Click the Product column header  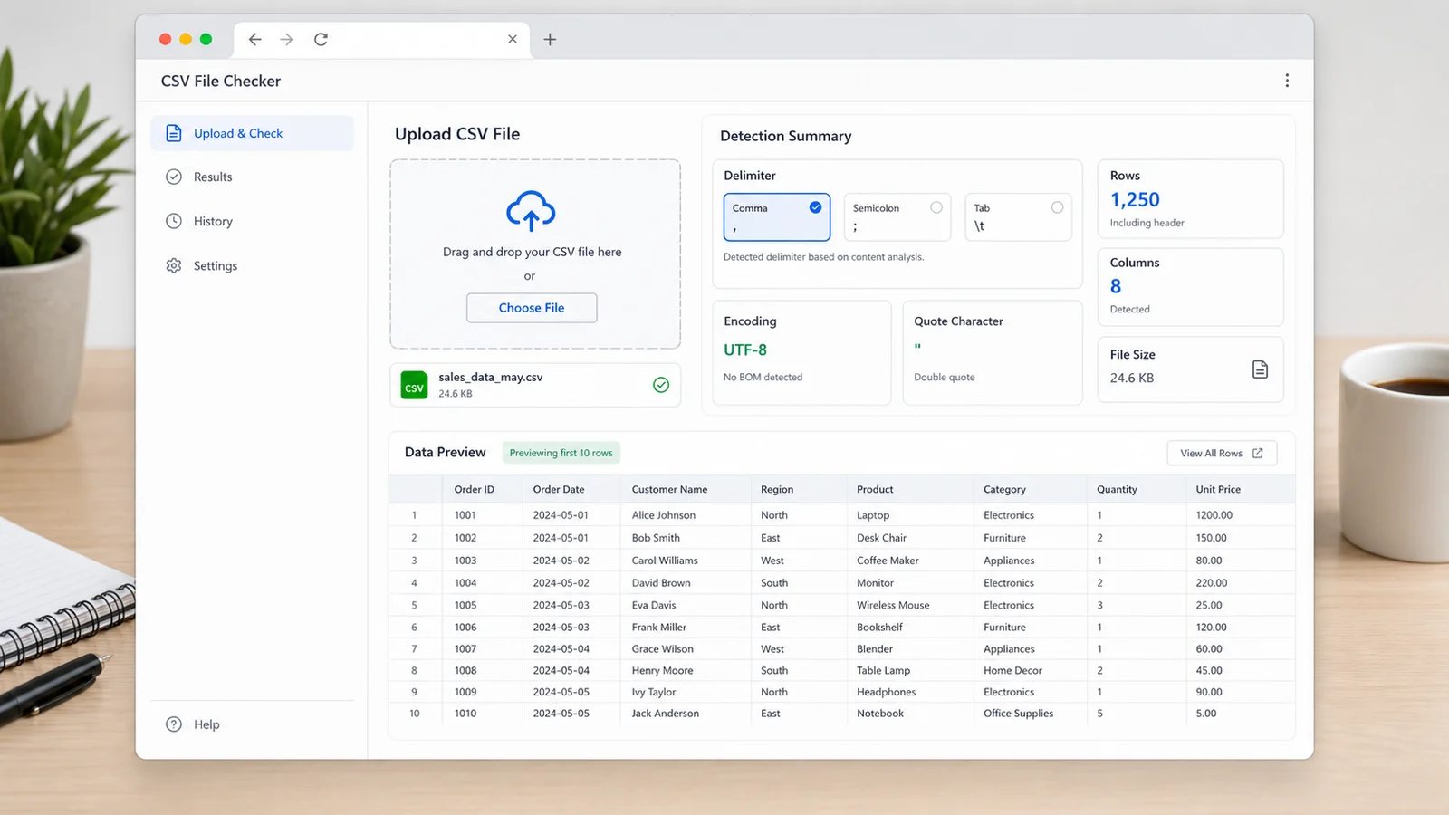(x=875, y=489)
